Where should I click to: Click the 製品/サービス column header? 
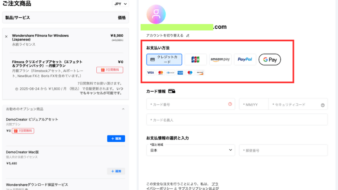pos(17,18)
